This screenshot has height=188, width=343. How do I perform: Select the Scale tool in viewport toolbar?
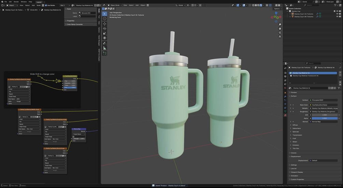pyautogui.click(x=105, y=33)
